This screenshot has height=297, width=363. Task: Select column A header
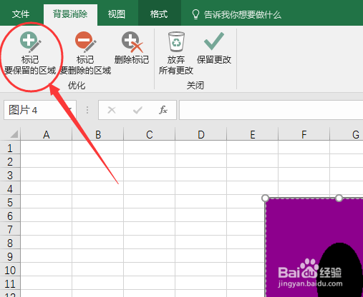[47, 134]
